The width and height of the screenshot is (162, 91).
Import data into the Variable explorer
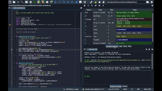point(85,6)
